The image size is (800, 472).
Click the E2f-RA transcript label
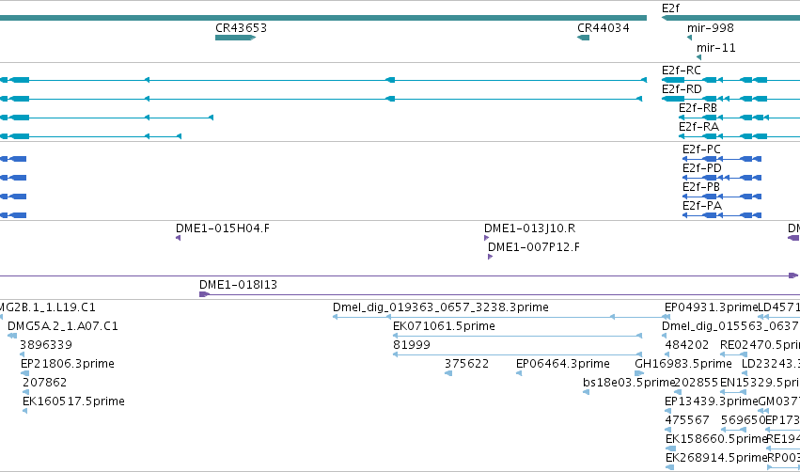click(x=698, y=127)
